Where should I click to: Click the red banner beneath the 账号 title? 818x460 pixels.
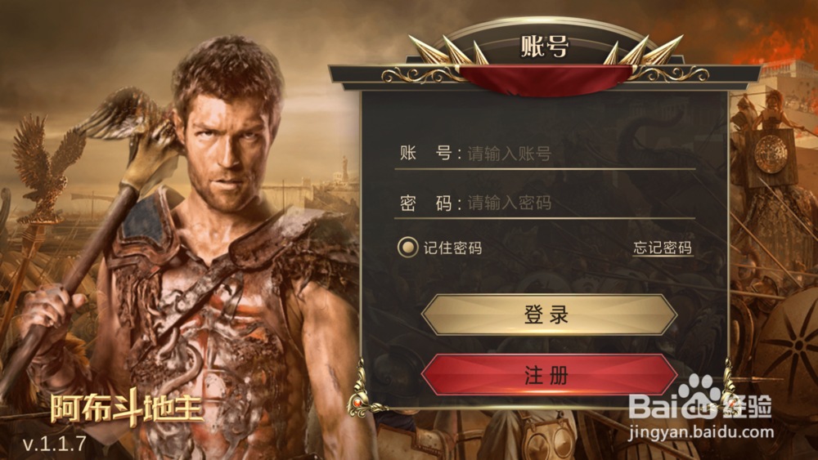pos(546,81)
